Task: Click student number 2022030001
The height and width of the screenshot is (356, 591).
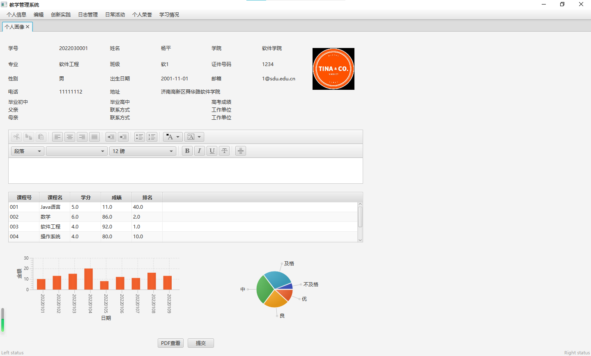Action: [74, 48]
